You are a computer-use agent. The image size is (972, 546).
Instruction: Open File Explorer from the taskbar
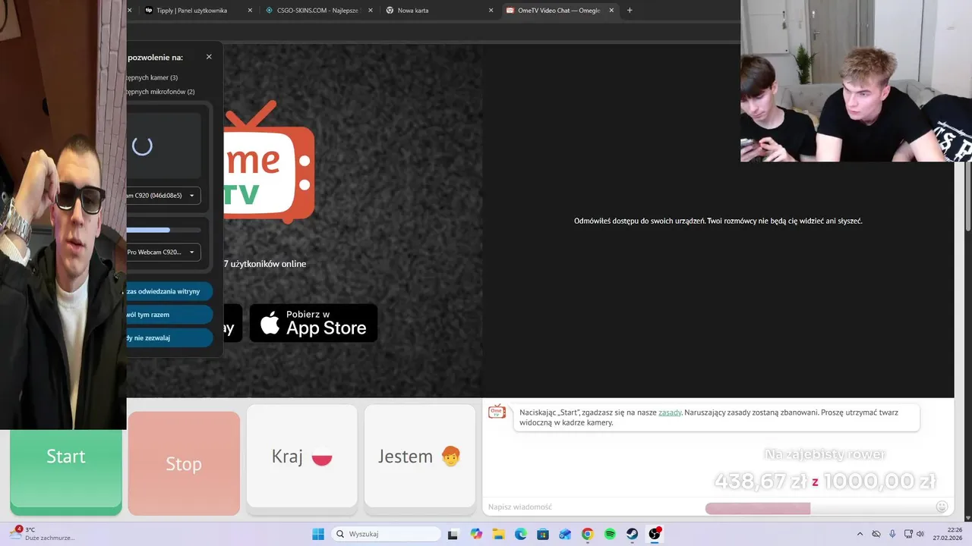[x=498, y=534]
